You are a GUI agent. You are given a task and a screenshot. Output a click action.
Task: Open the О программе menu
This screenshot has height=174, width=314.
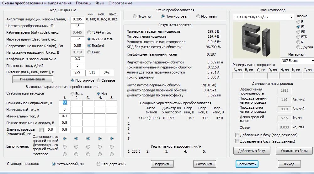pyautogui.click(x=120, y=3)
